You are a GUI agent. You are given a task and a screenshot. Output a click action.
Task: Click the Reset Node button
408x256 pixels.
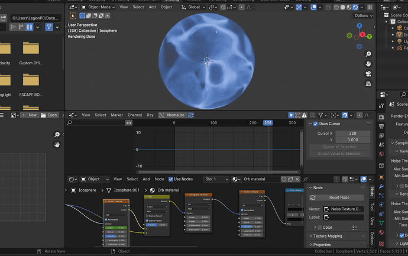click(x=336, y=197)
